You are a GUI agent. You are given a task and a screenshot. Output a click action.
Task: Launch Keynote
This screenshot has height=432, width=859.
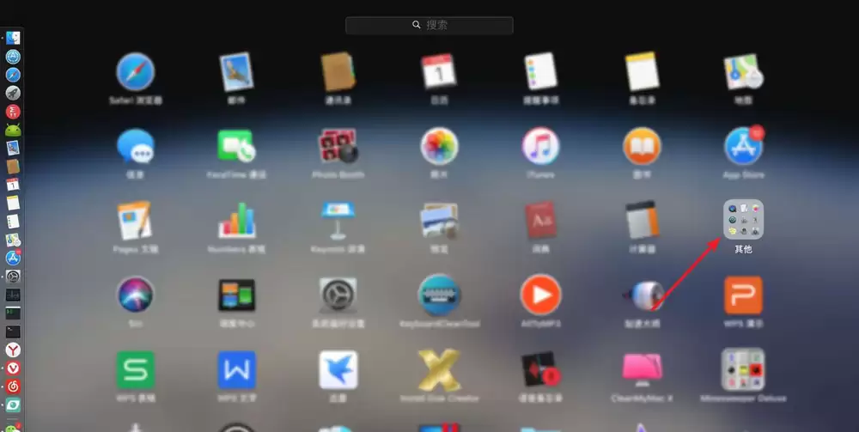[338, 220]
